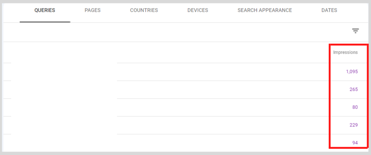Screen dimensions: 371x155
Task: Open the Countries tab
Action: [x=144, y=10]
